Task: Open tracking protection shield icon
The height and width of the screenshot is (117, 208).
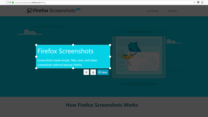Action: [10, 2]
